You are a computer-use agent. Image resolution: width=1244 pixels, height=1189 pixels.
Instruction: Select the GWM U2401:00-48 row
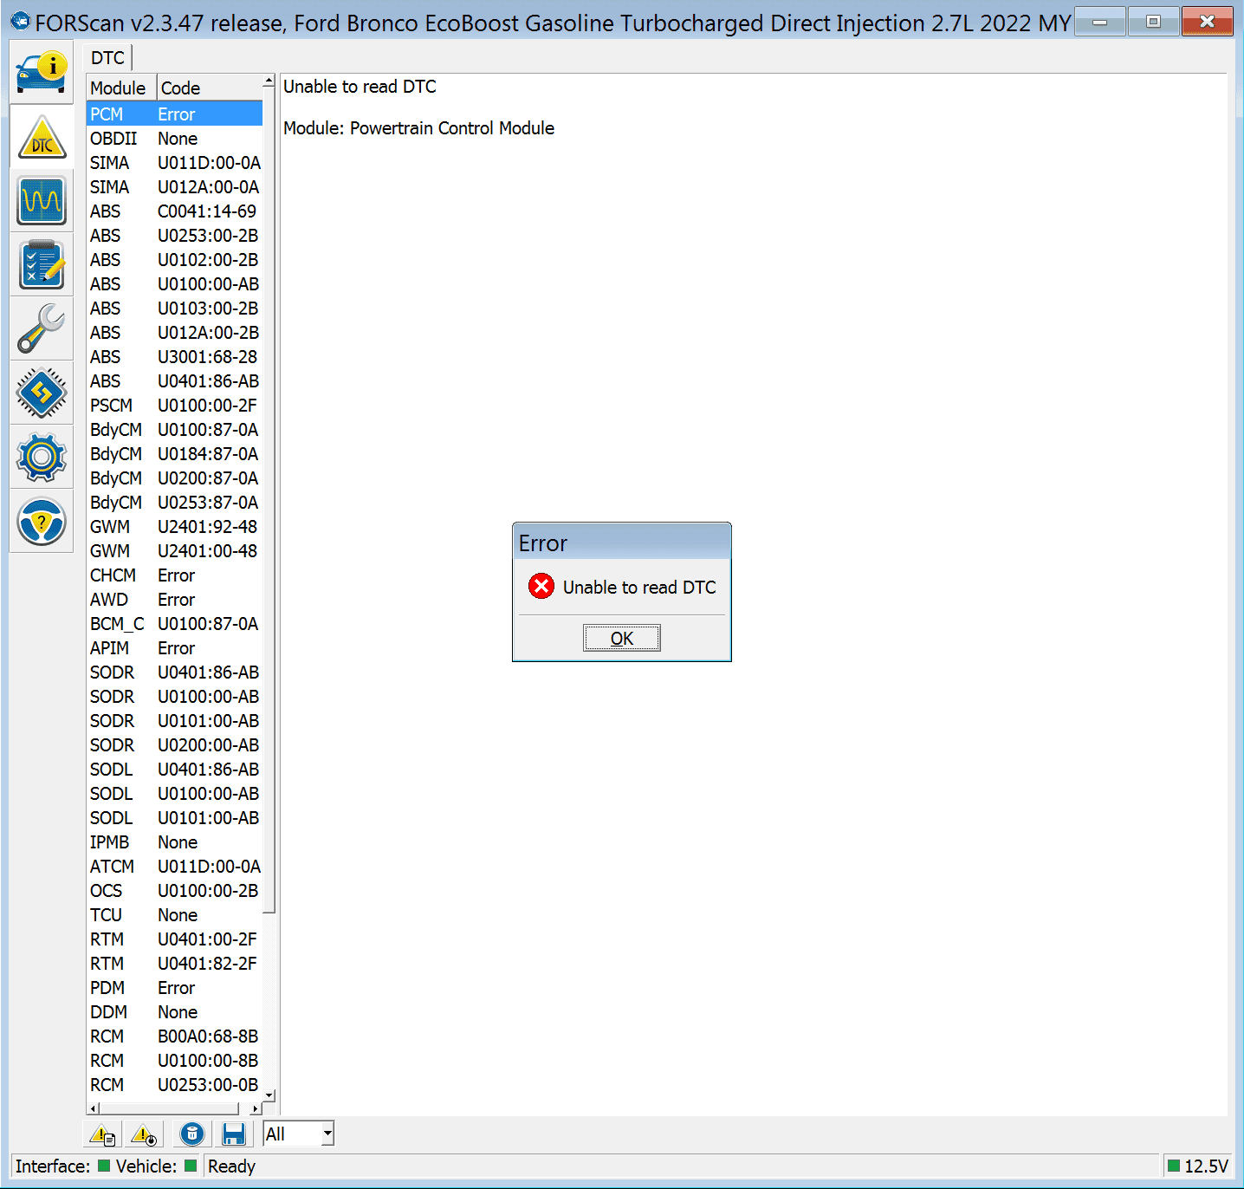[x=174, y=551]
